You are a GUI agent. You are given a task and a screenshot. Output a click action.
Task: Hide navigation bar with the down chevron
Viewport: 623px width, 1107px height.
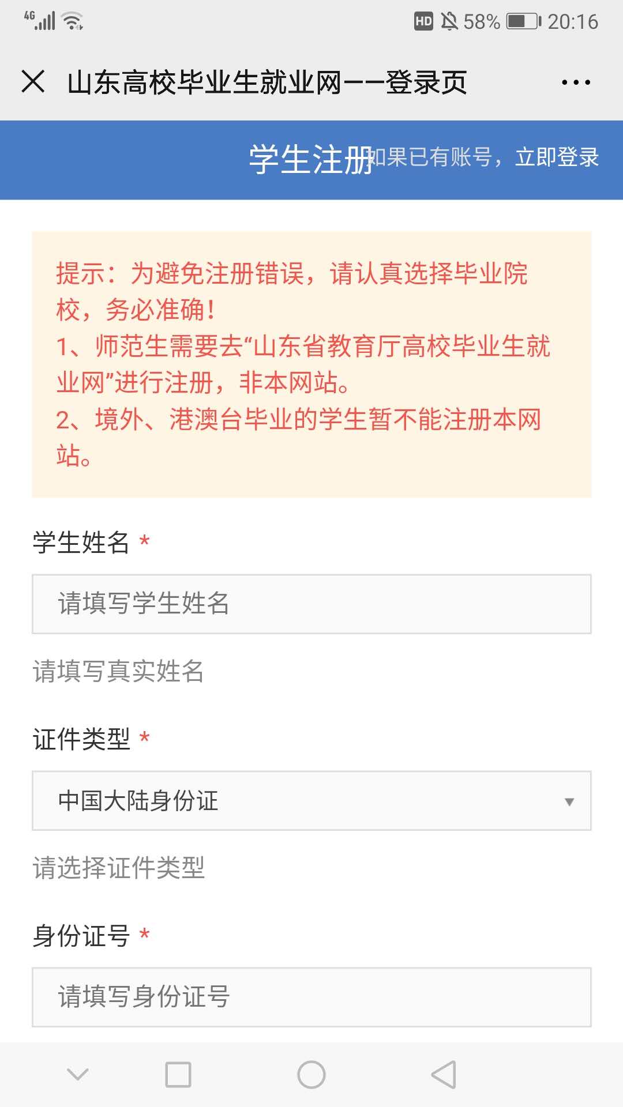[x=77, y=1075]
